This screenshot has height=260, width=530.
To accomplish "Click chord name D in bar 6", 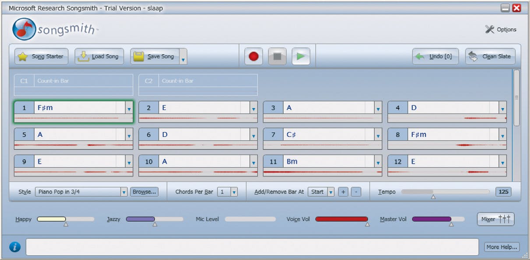I will (x=165, y=135).
